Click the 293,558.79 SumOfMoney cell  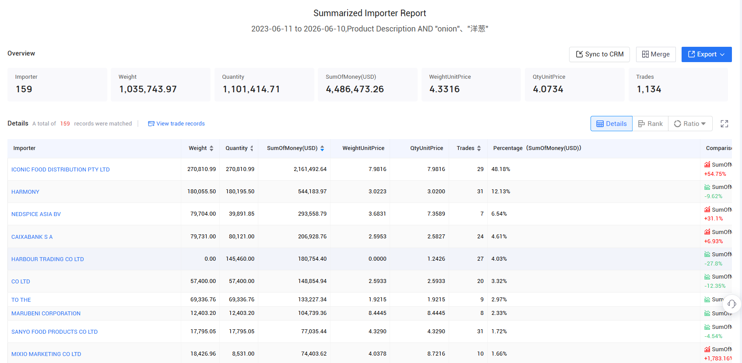(312, 214)
